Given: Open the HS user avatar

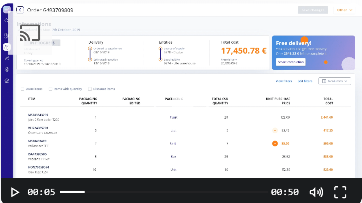Looking at the screenshot, I should click(x=7, y=10).
